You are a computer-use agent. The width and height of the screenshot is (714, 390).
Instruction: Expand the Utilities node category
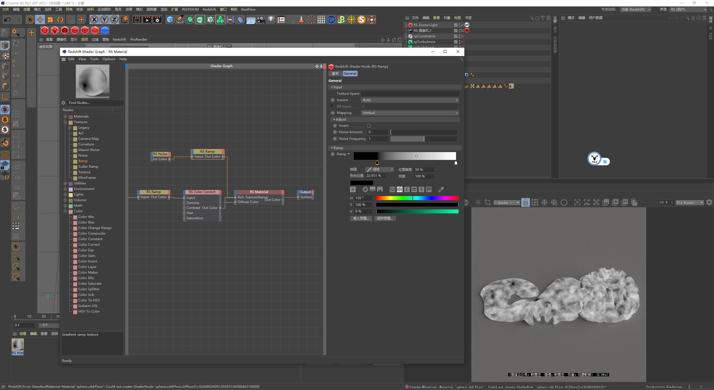click(65, 183)
